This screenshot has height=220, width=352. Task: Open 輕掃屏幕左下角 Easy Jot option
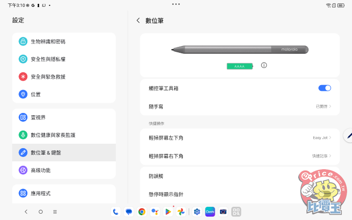click(x=240, y=137)
